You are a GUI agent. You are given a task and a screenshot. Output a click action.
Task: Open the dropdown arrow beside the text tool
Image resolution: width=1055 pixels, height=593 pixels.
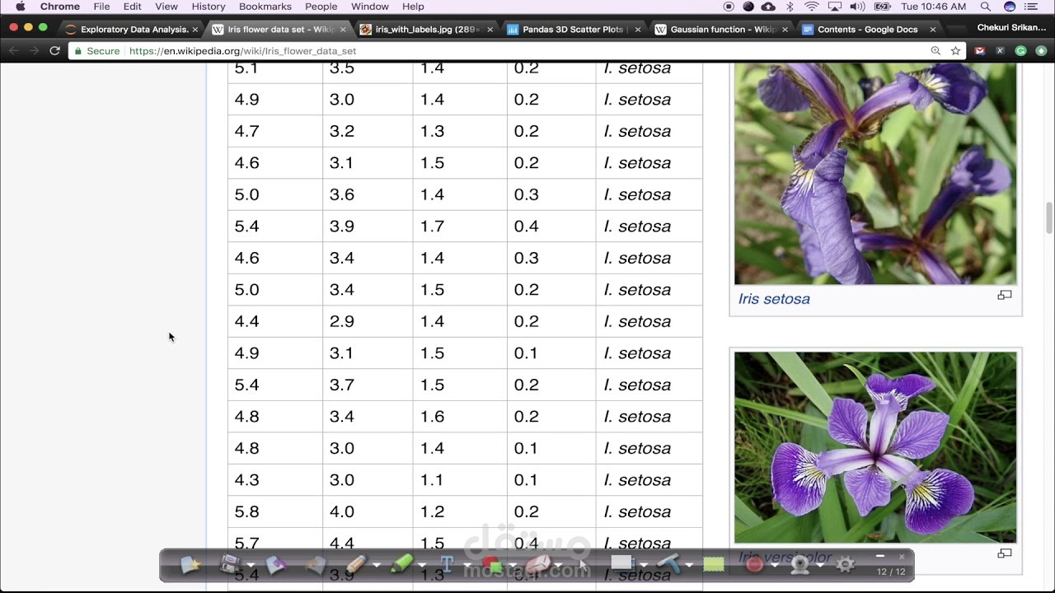tap(467, 565)
